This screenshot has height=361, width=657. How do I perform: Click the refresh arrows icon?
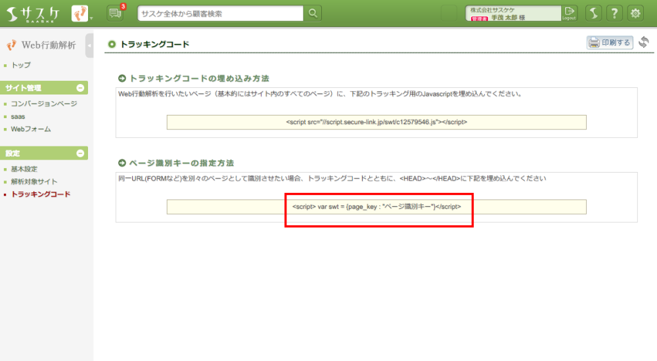(x=644, y=43)
